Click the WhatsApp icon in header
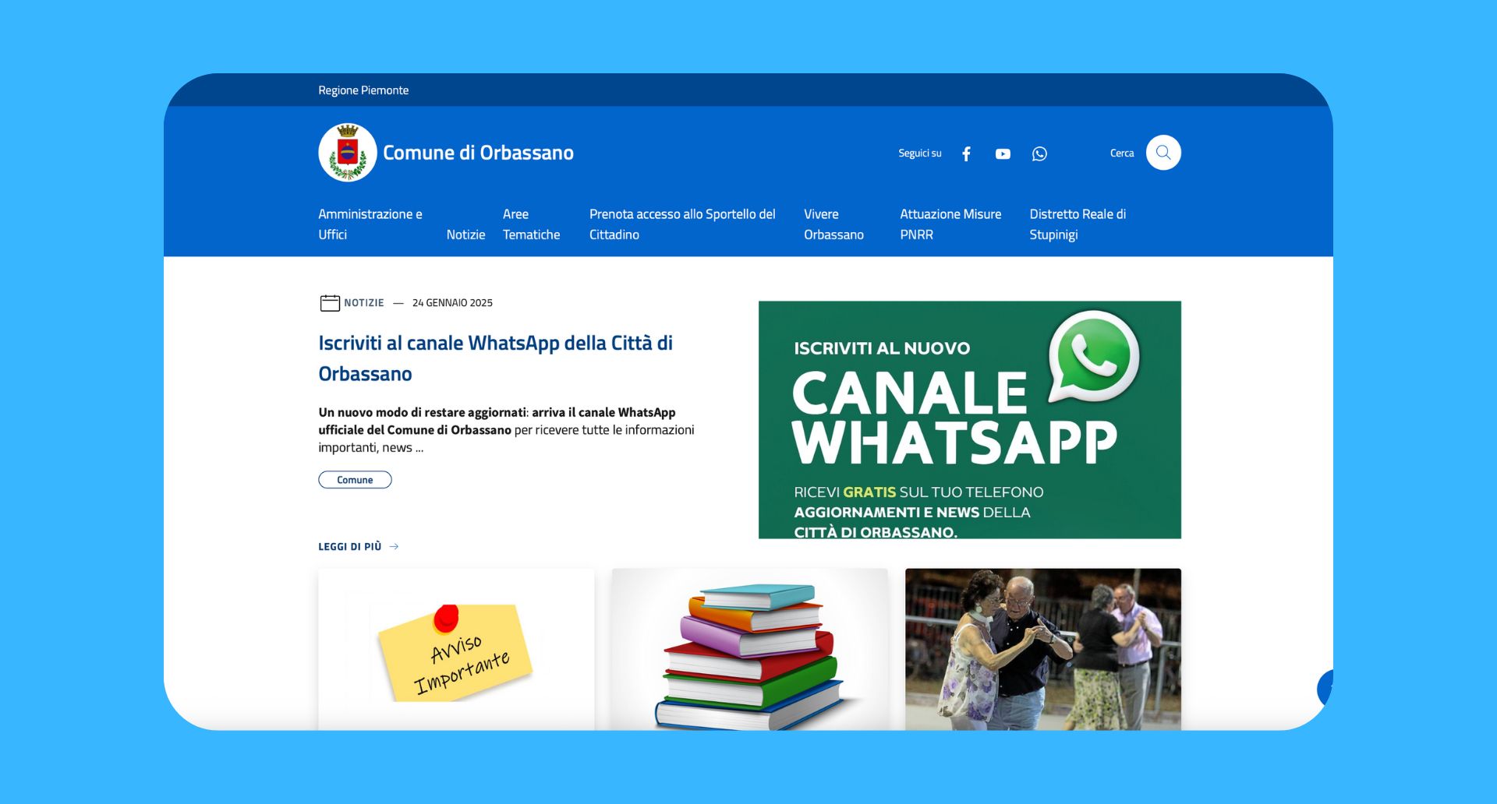Screen dimensions: 1497x804 1039,153
